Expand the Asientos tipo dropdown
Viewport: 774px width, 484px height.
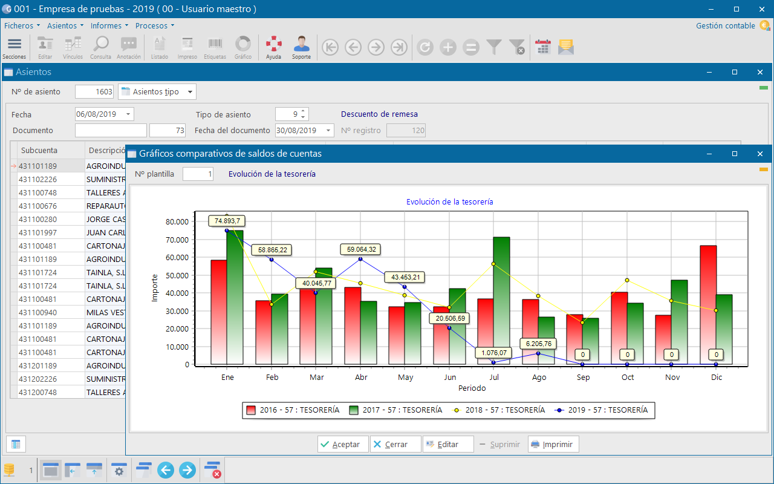190,92
